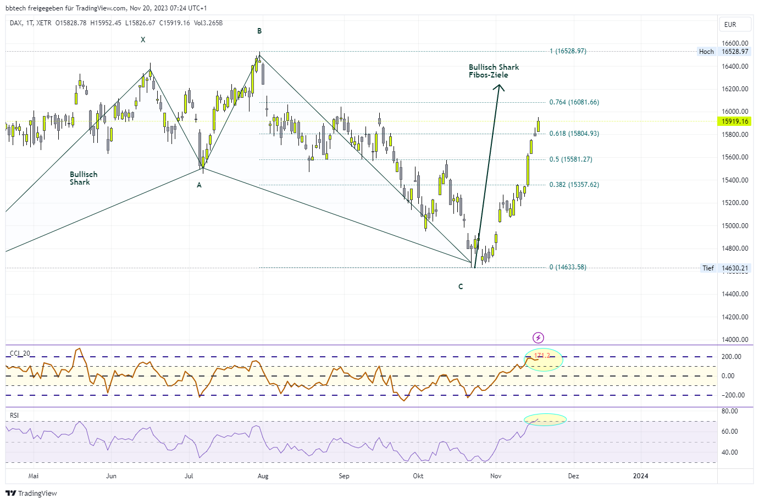
Task: Click the purple lightning bolt event icon
Action: pos(538,338)
